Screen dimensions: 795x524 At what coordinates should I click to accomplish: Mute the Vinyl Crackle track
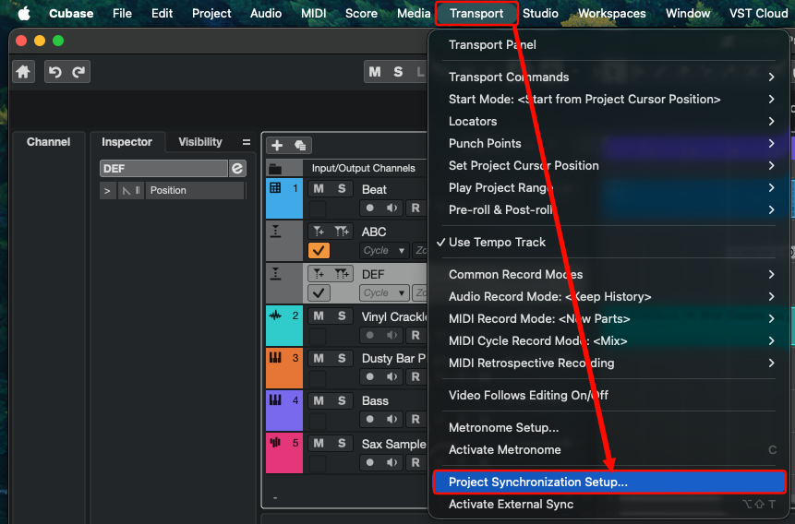pos(319,316)
